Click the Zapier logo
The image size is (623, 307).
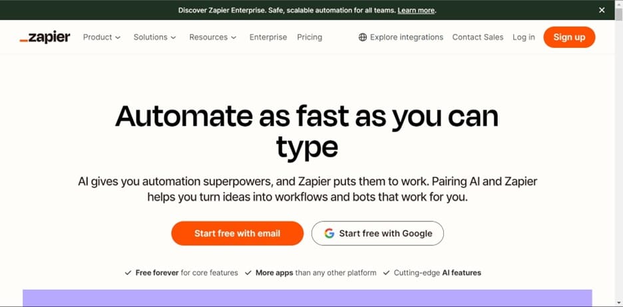[x=45, y=37]
